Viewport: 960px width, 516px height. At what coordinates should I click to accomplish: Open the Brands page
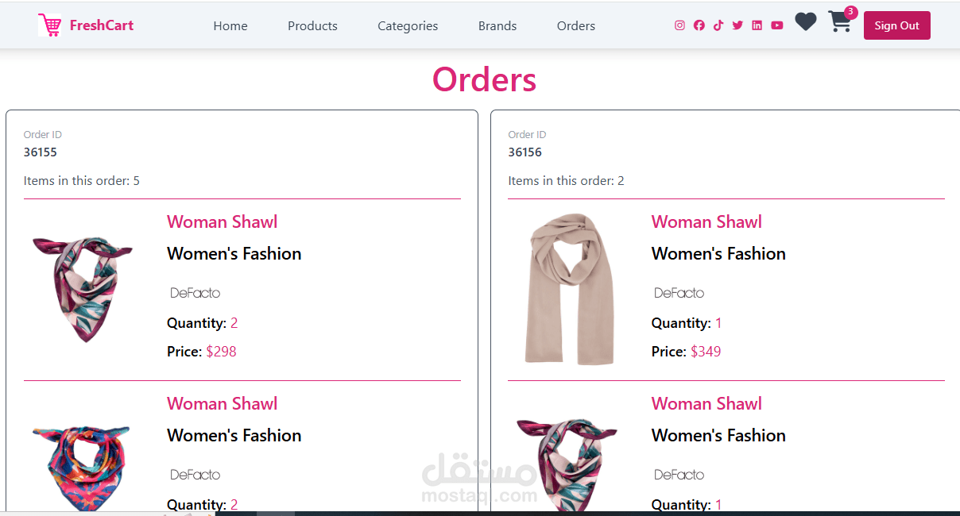[497, 25]
